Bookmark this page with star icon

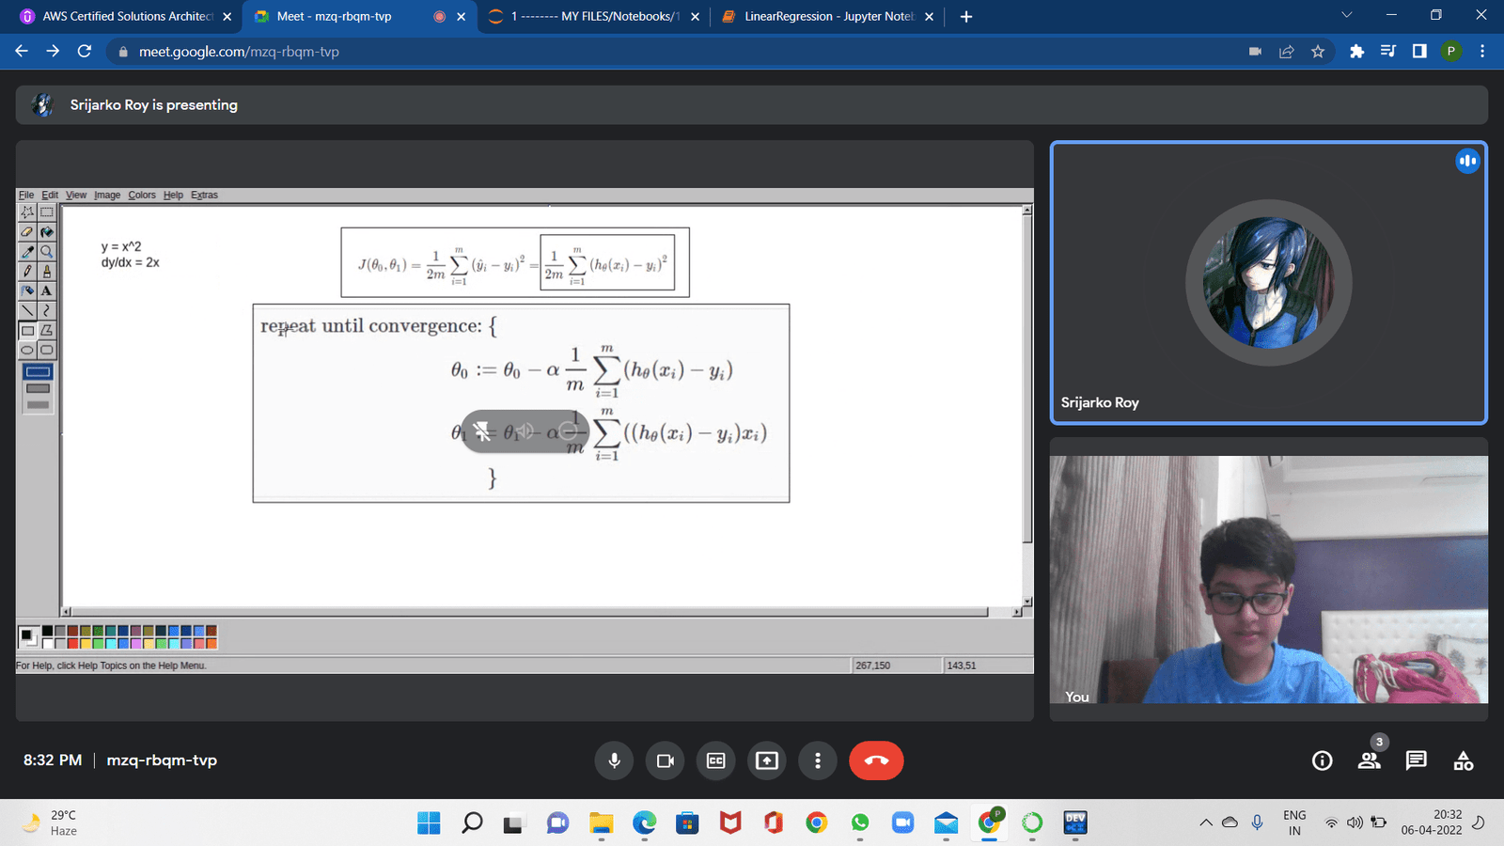coord(1318,52)
